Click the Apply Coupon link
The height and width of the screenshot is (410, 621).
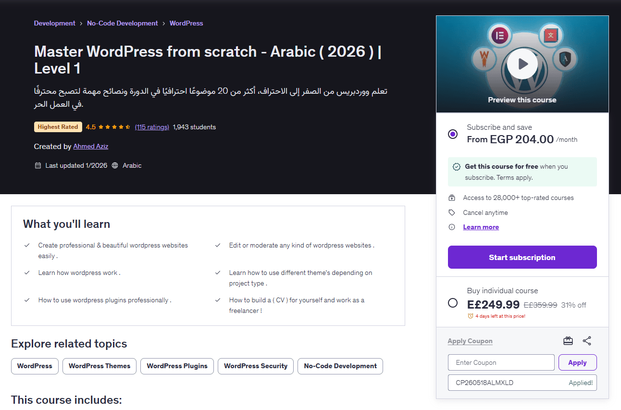pos(470,341)
